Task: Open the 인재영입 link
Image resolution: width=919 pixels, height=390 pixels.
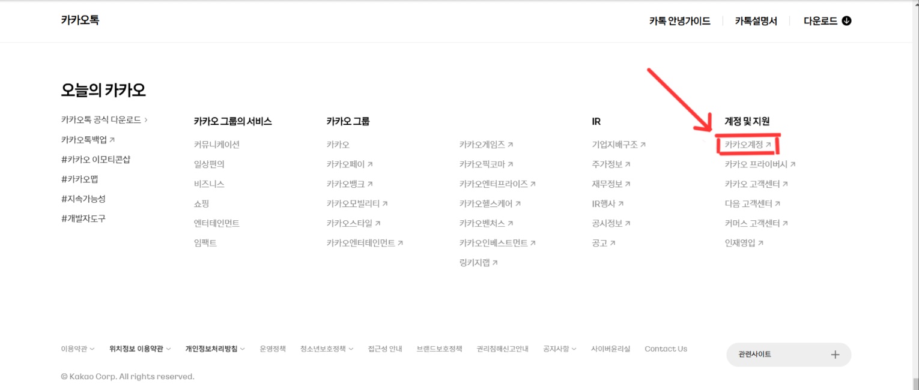Action: (744, 243)
